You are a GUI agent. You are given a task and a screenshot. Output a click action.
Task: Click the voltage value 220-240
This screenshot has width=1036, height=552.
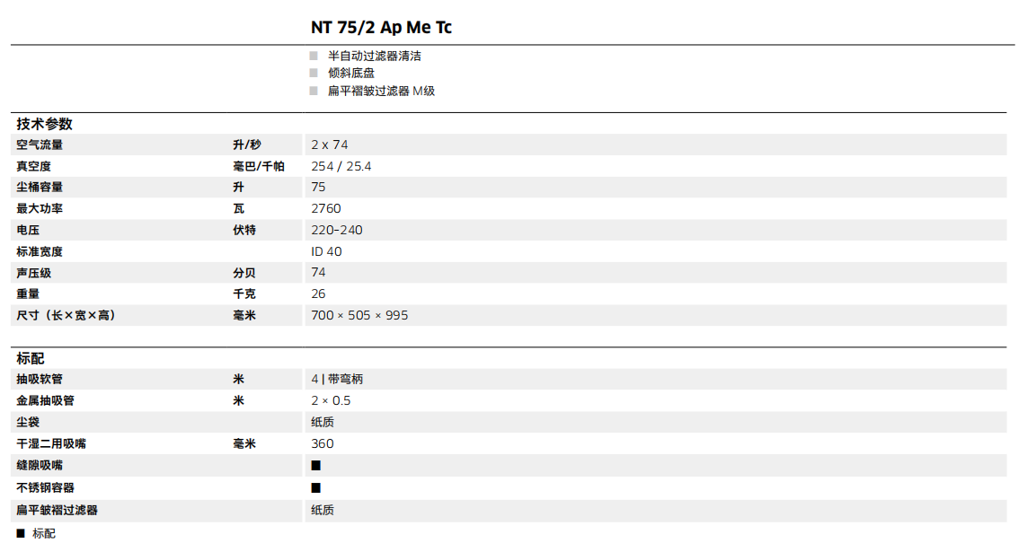[x=337, y=230]
